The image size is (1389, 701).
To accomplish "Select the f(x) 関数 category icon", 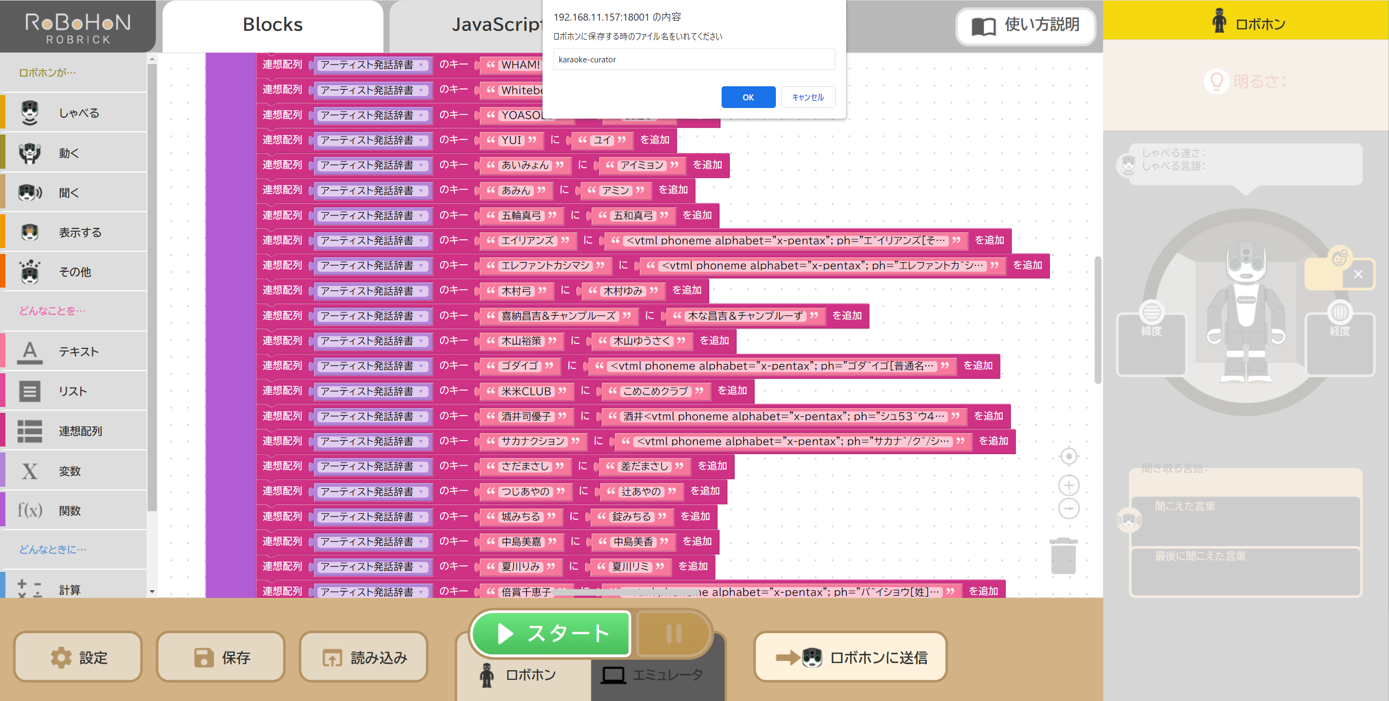I will tap(30, 510).
